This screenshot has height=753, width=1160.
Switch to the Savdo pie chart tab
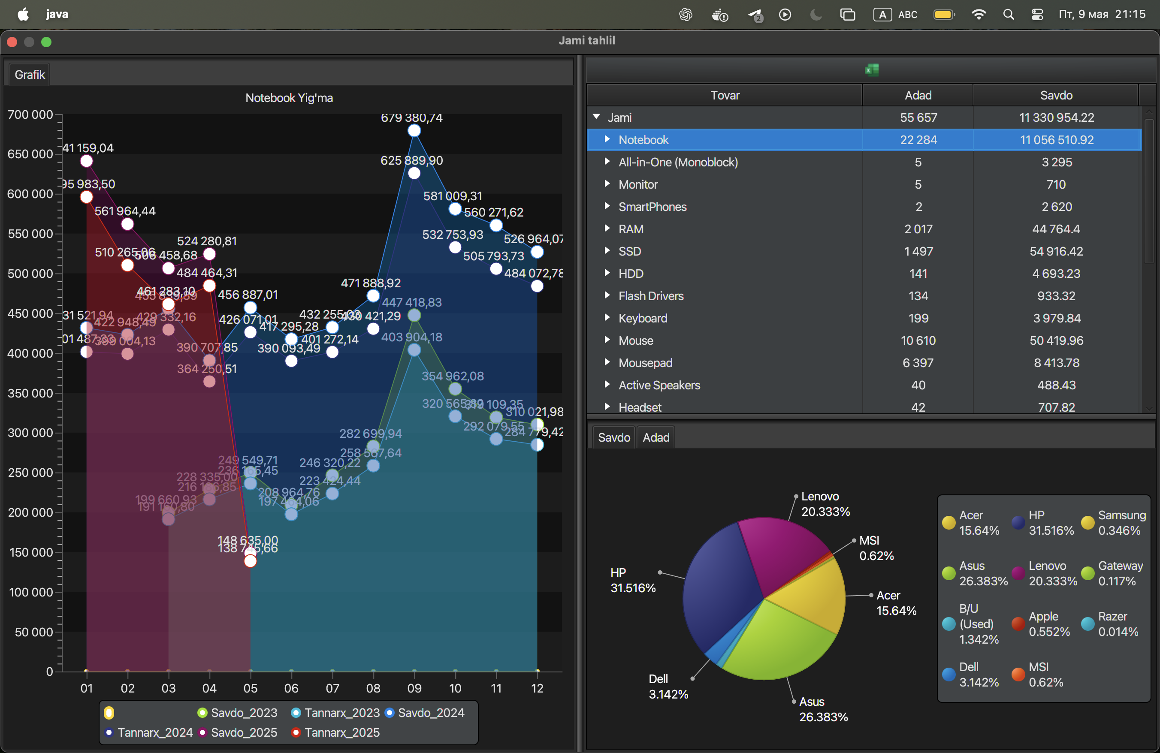click(613, 437)
